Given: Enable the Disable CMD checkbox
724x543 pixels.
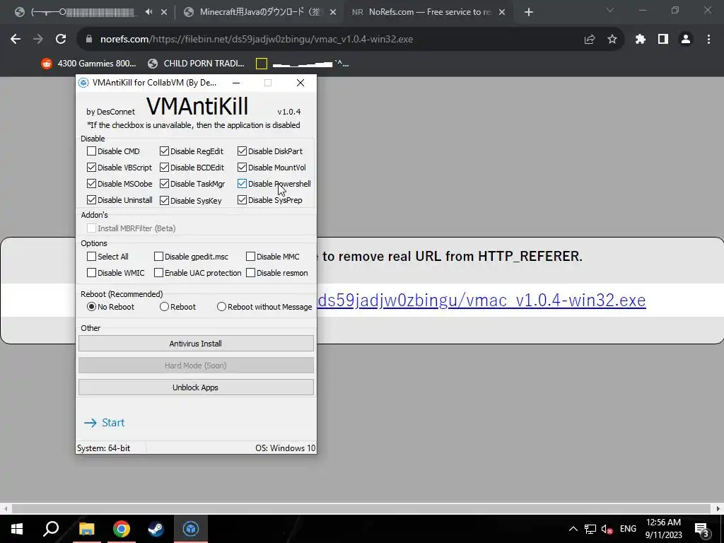Looking at the screenshot, I should (x=91, y=151).
